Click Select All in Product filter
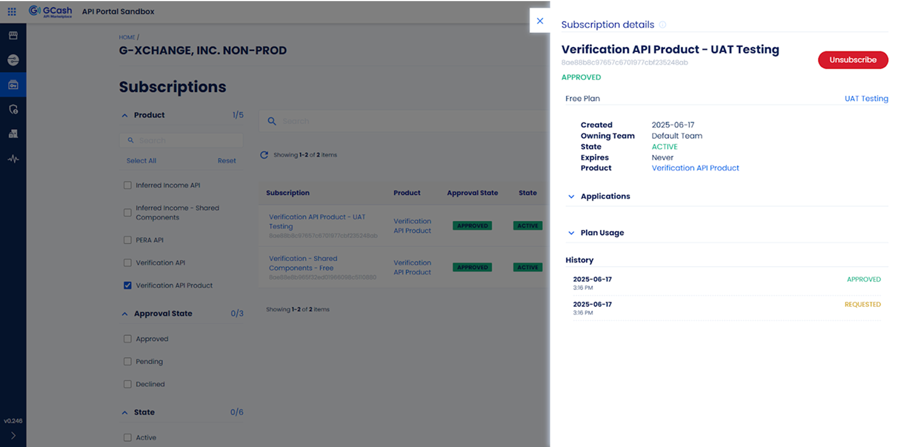This screenshot has width=906, height=447. pos(141,161)
